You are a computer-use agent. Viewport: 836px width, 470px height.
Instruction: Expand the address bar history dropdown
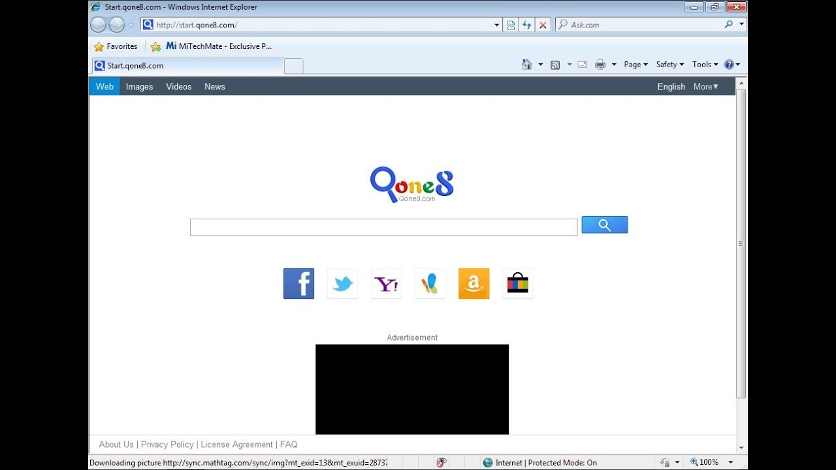pyautogui.click(x=497, y=25)
